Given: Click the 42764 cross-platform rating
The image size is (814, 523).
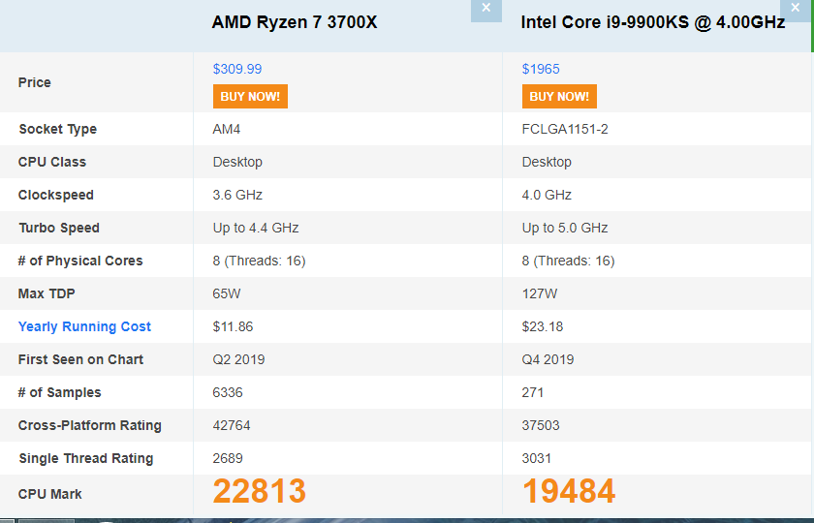Looking at the screenshot, I should pyautogui.click(x=232, y=425).
